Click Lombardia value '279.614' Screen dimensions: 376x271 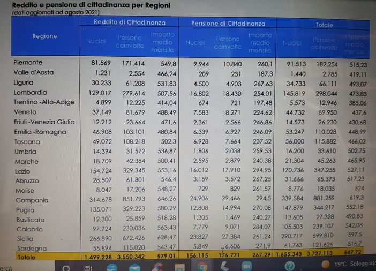pyautogui.click(x=133, y=93)
